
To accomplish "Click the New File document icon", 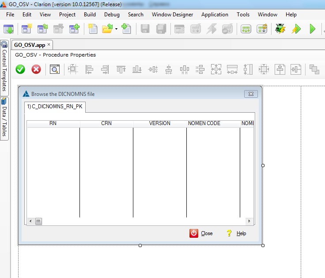I will pos(92,29).
